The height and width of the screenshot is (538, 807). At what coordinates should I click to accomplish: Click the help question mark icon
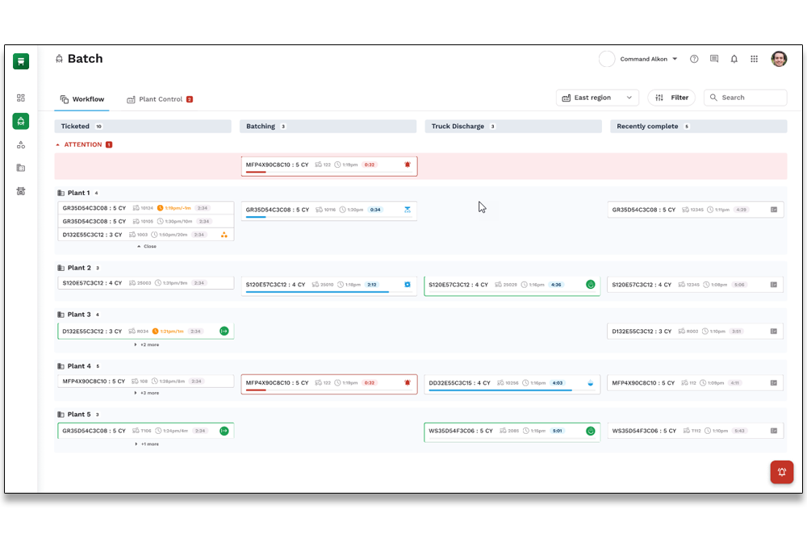coord(694,59)
